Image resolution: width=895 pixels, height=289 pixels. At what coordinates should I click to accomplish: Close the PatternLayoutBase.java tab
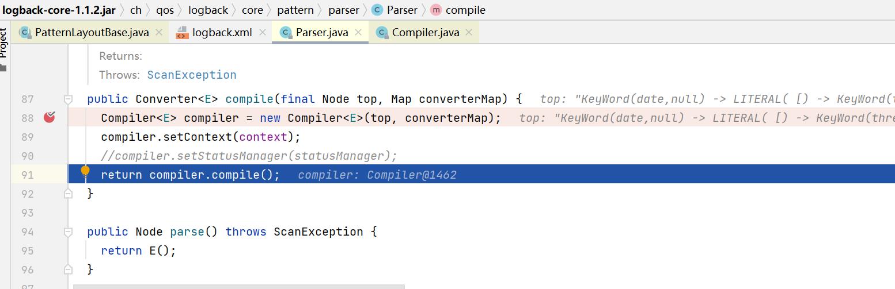click(160, 33)
